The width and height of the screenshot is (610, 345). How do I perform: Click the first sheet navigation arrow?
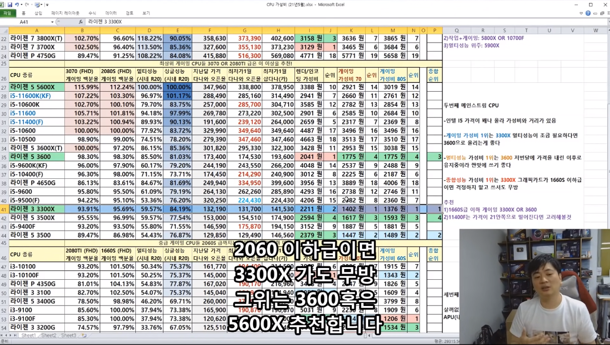point(2,336)
